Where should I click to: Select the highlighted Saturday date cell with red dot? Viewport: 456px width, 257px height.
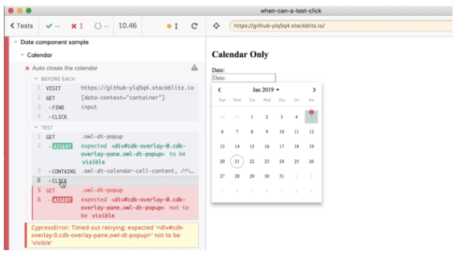pos(311,116)
